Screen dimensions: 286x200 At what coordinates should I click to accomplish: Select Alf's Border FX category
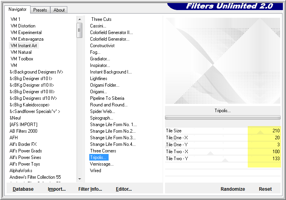click(x=23, y=144)
